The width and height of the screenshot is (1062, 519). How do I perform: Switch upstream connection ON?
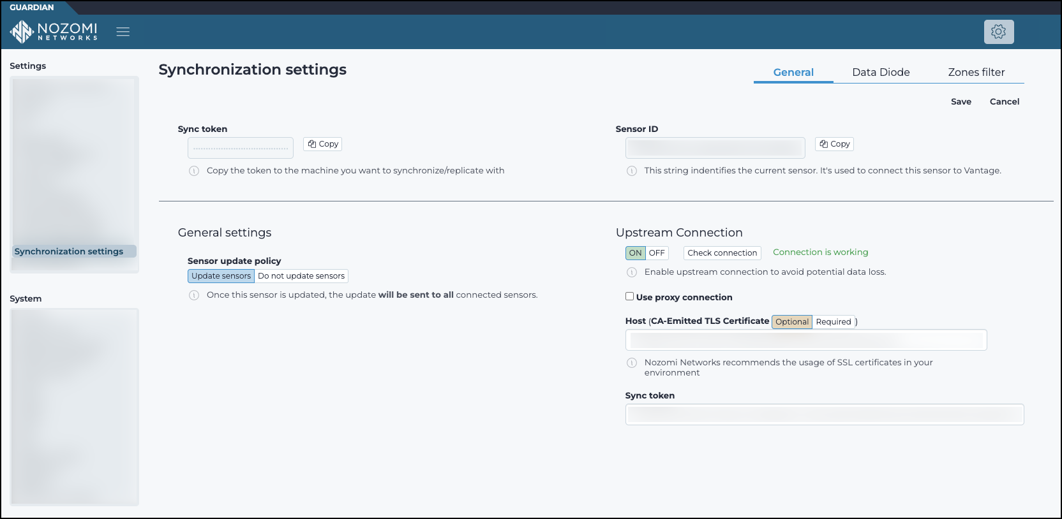click(x=636, y=253)
